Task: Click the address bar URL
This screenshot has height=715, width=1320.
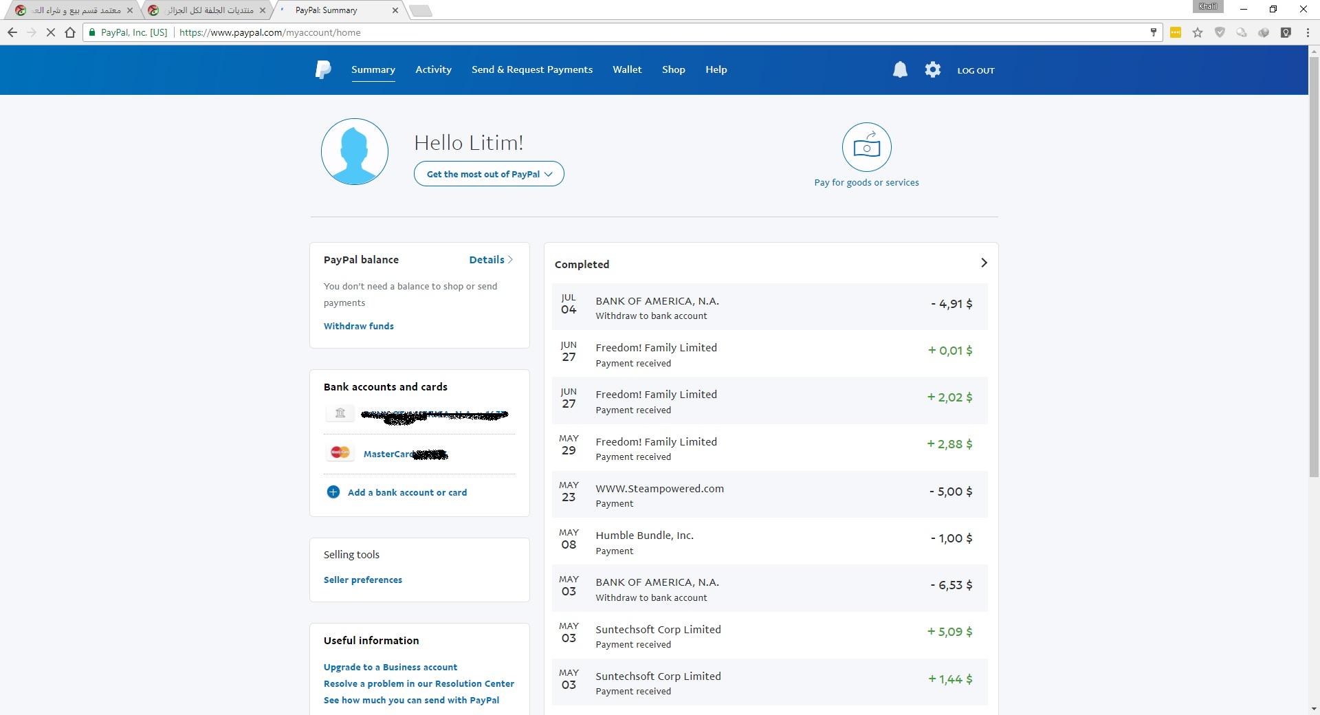Action: tap(269, 32)
